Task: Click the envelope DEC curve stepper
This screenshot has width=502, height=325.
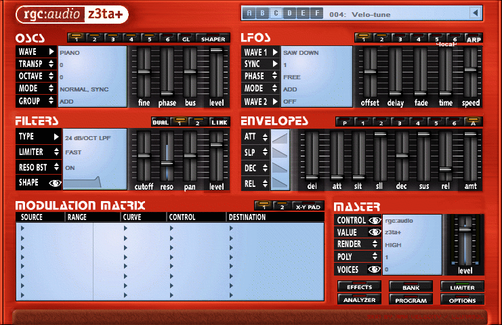Action: 265,168
